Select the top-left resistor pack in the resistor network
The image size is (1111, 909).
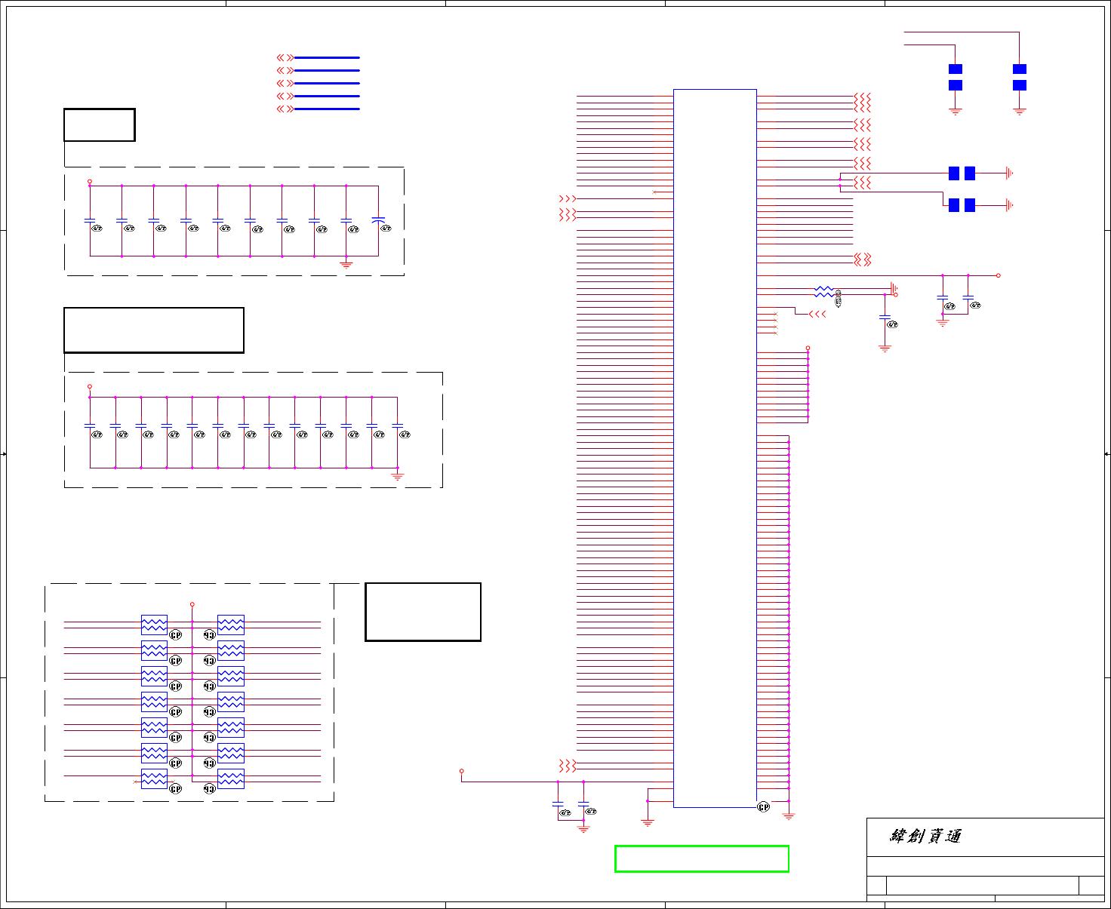[x=154, y=625]
